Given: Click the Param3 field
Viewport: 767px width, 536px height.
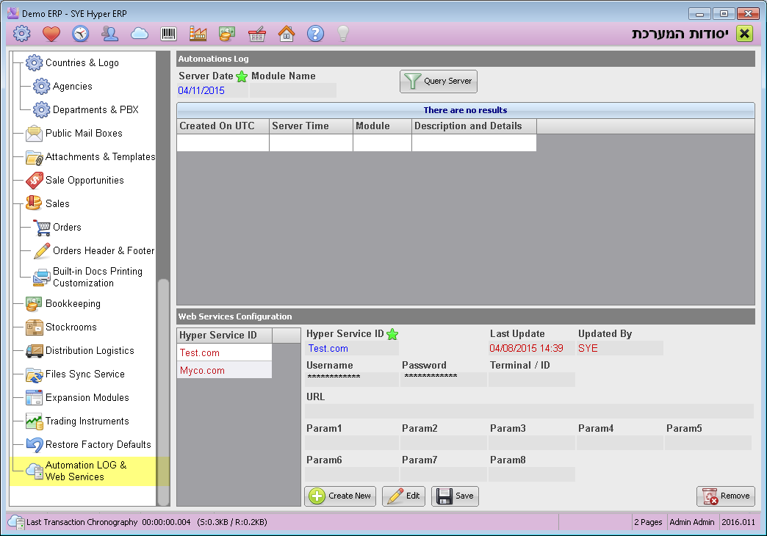Looking at the screenshot, I should click(532, 443).
